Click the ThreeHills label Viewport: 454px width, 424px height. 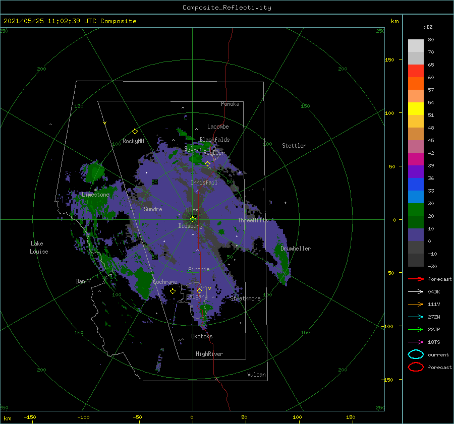tap(253, 220)
